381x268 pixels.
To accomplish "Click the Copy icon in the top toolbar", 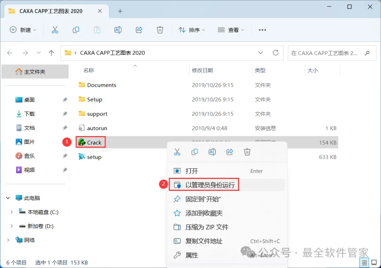I will [76, 30].
